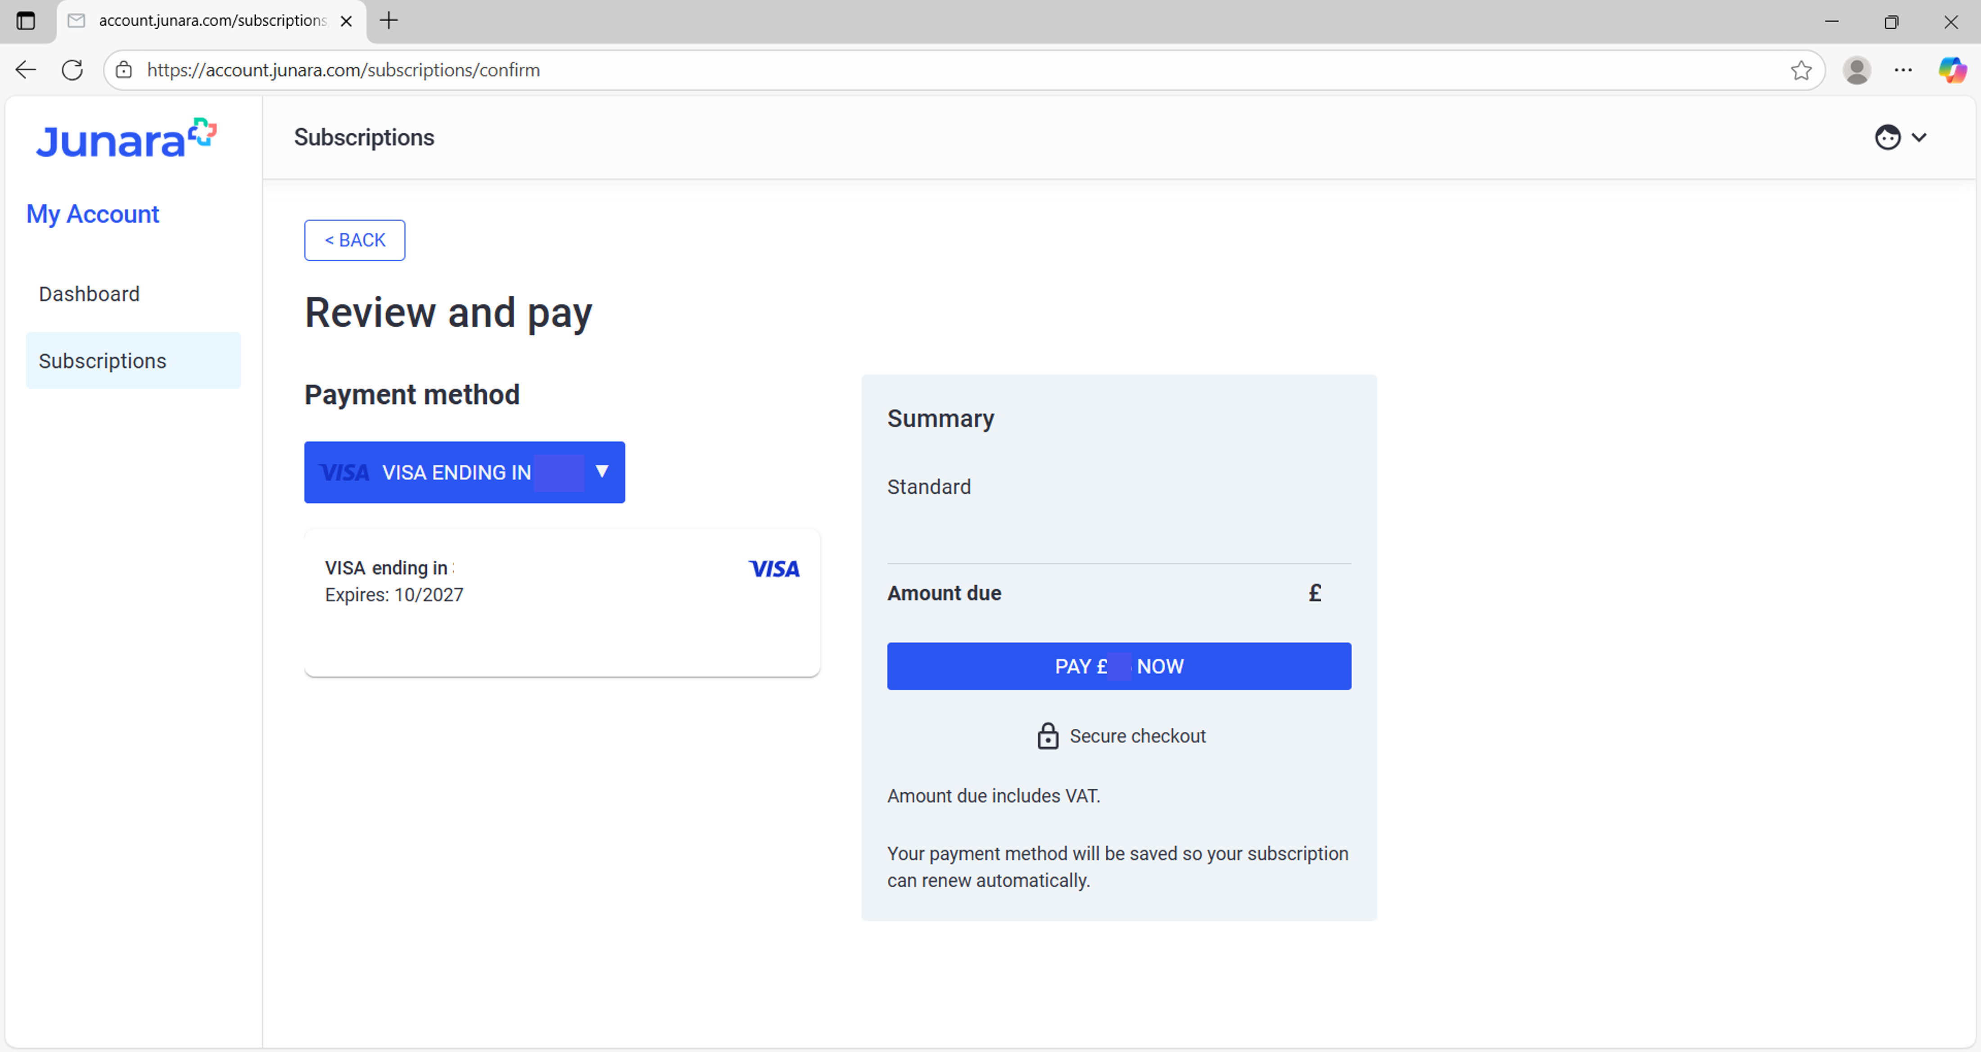Click the Review and pay heading
This screenshot has width=1981, height=1052.
[x=448, y=313]
